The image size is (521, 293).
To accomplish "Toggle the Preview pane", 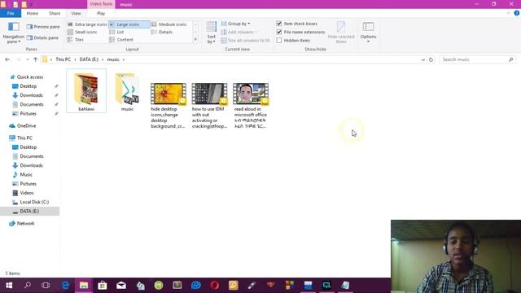I will coord(43,27).
